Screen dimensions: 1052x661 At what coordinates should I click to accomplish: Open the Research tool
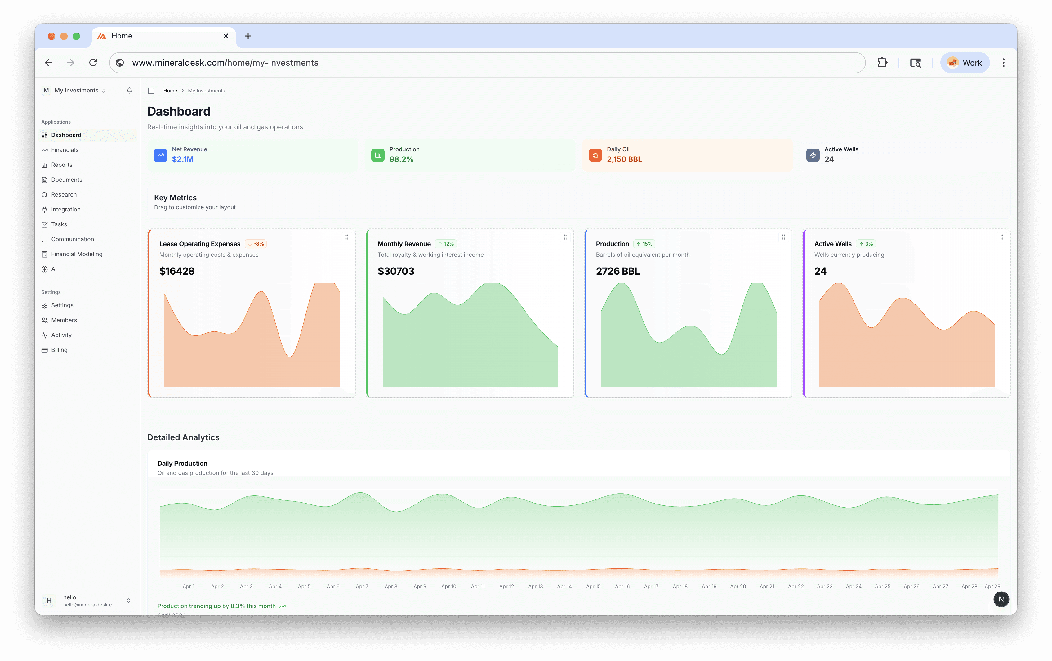coord(64,194)
